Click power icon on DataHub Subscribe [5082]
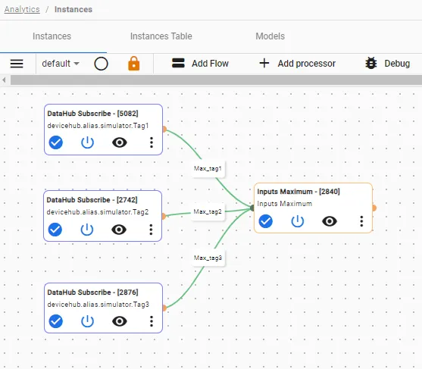 [87, 142]
